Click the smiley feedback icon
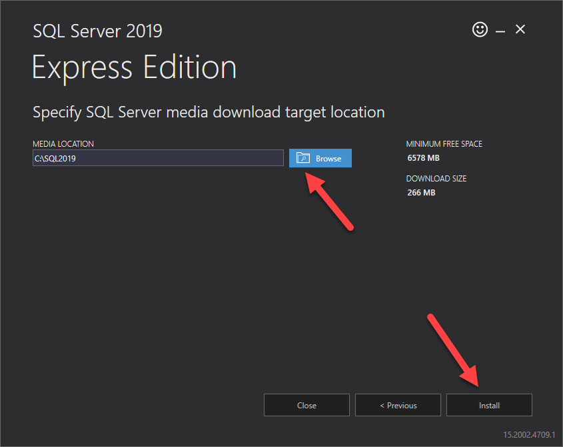Image resolution: width=563 pixels, height=447 pixels. pyautogui.click(x=480, y=29)
